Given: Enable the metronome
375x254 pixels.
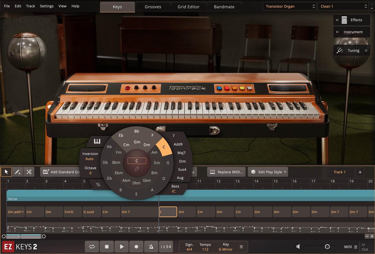Looking at the screenshot, I should click(151, 246).
